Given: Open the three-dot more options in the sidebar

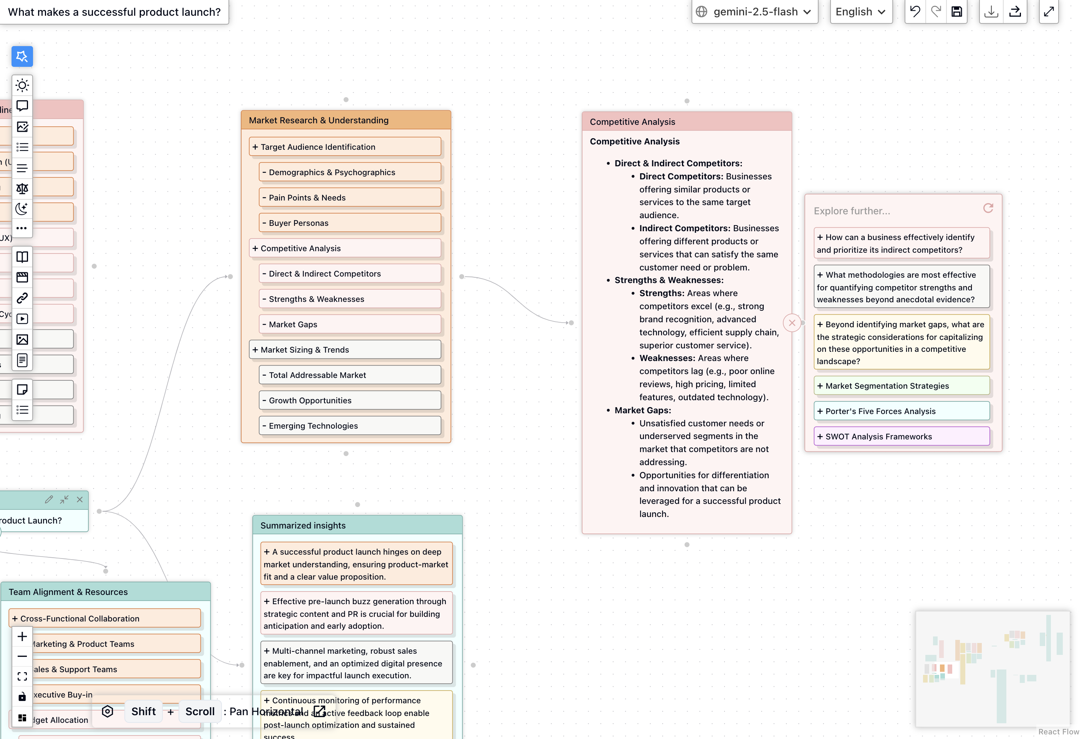Looking at the screenshot, I should (22, 228).
